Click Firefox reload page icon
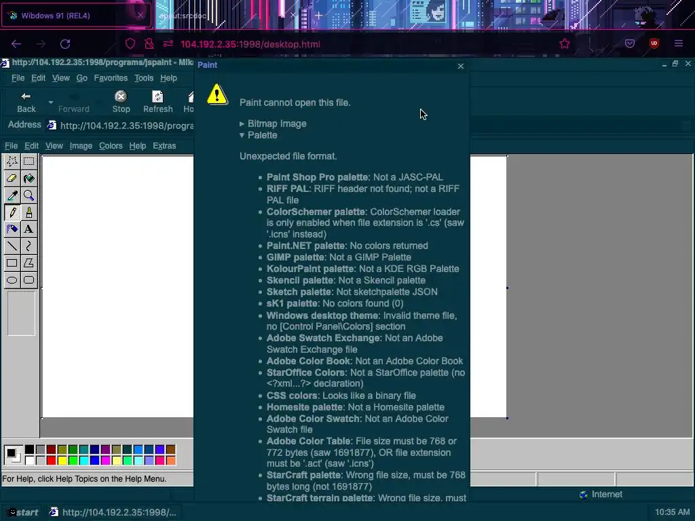This screenshot has height=521, width=695. click(x=65, y=44)
